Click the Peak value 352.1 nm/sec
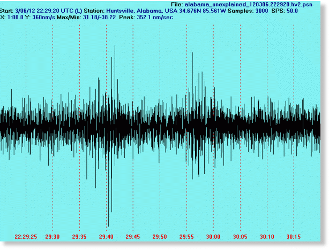 pos(155,17)
